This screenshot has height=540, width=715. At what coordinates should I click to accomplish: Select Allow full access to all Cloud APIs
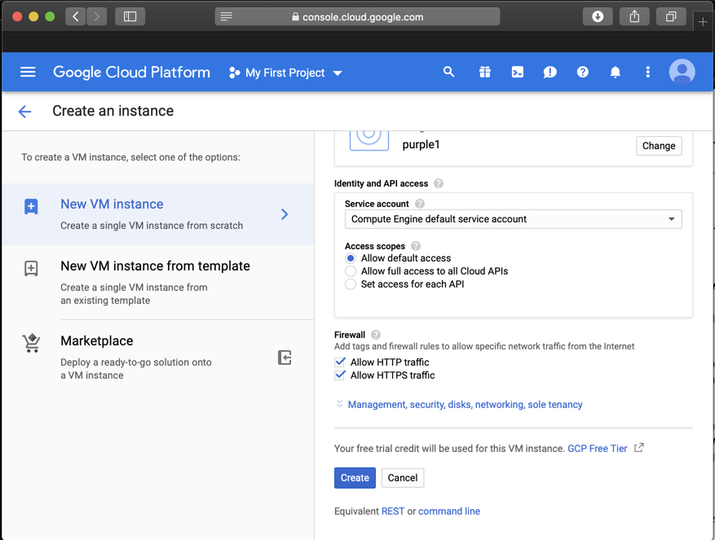(351, 271)
